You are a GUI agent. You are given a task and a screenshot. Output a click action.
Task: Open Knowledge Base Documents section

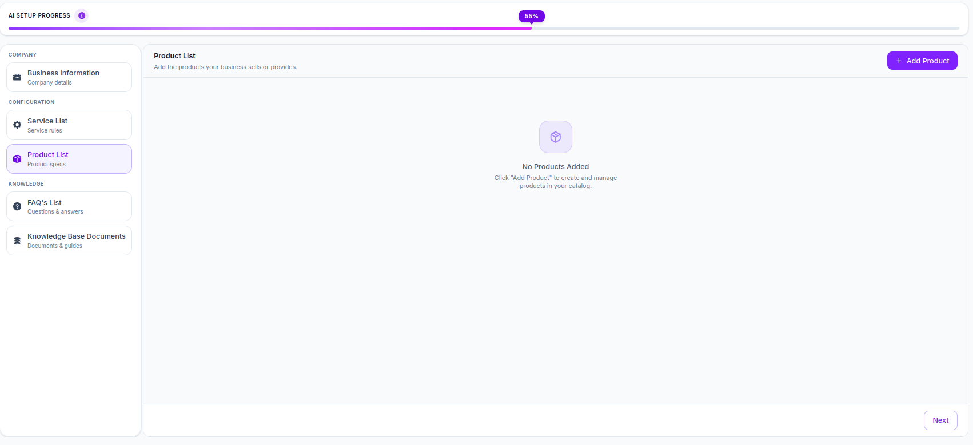(x=69, y=240)
